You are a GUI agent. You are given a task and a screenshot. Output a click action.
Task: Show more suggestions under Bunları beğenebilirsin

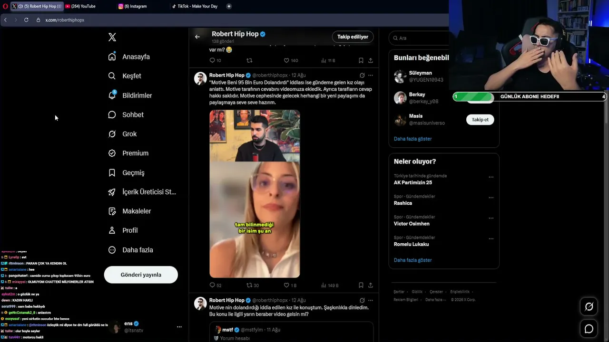[413, 139]
